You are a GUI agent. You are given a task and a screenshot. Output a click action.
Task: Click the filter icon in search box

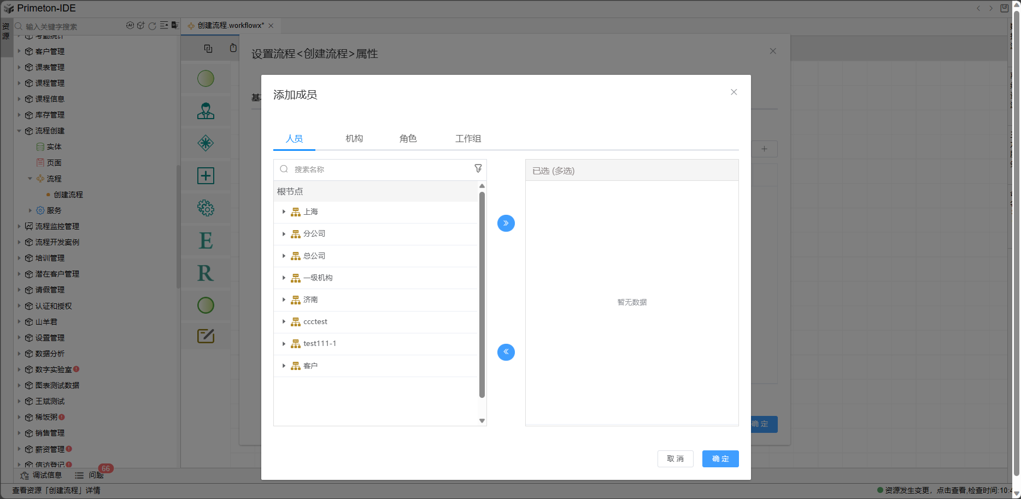pos(478,169)
